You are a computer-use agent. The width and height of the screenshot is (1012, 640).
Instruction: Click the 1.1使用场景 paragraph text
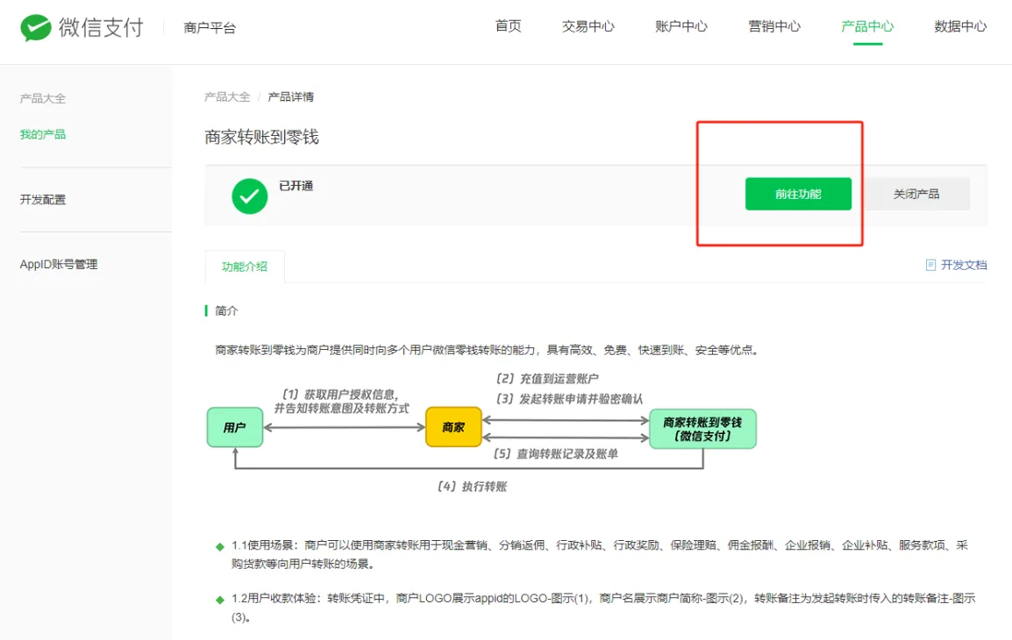[x=600, y=554]
